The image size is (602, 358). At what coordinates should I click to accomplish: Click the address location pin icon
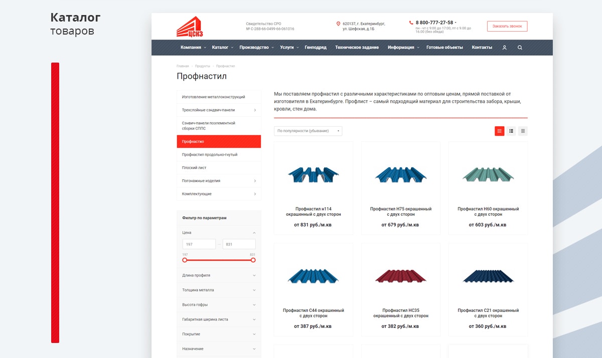(x=338, y=24)
